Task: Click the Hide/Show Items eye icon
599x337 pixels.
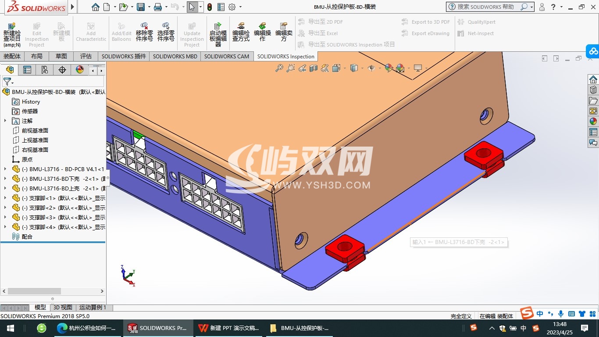Action: (x=371, y=68)
